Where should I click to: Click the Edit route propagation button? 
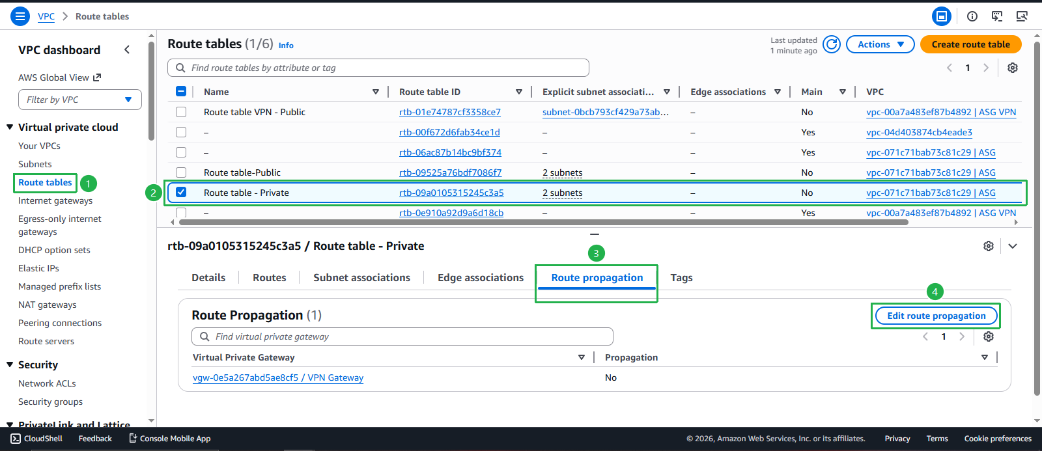point(936,316)
